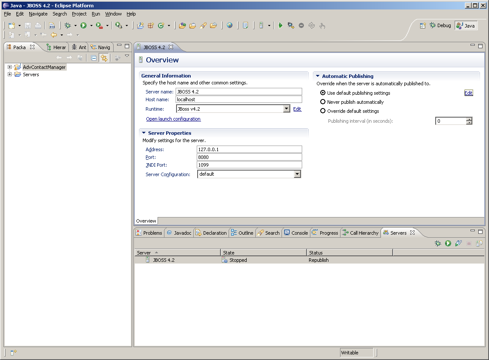Click the Host name field
This screenshot has height=360, width=489.
pyautogui.click(x=239, y=99)
